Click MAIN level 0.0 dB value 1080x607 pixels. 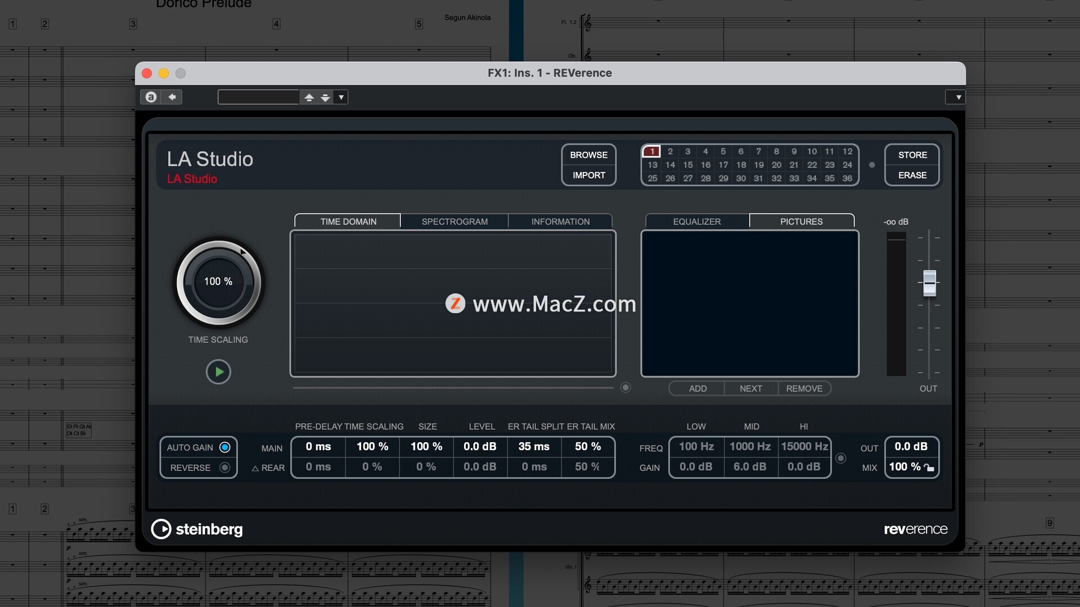coord(480,446)
